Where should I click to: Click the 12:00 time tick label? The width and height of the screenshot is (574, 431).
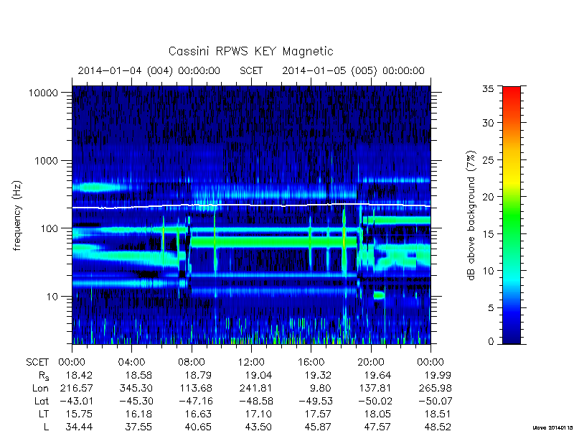click(251, 362)
